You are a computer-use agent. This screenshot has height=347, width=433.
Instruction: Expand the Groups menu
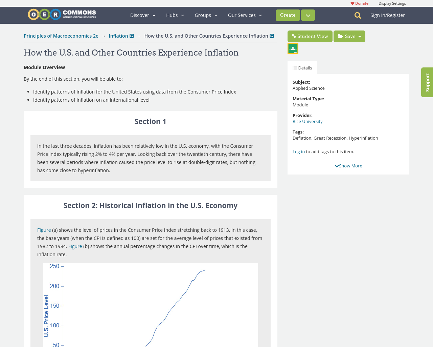206,15
